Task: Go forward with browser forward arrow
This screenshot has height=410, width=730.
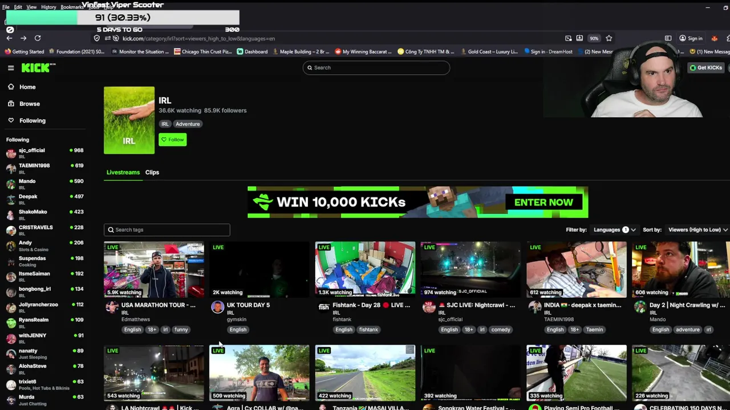Action: 23,38
